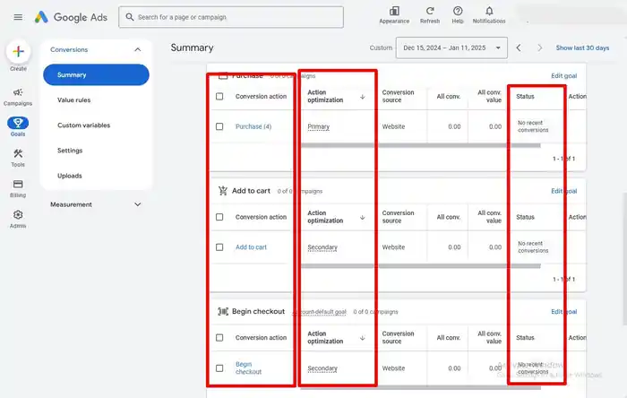Open the hamburger main menu
Screen dimensions: 627x398
(18, 17)
